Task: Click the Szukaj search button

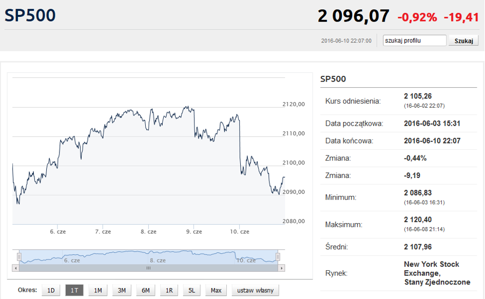Action: pos(463,41)
